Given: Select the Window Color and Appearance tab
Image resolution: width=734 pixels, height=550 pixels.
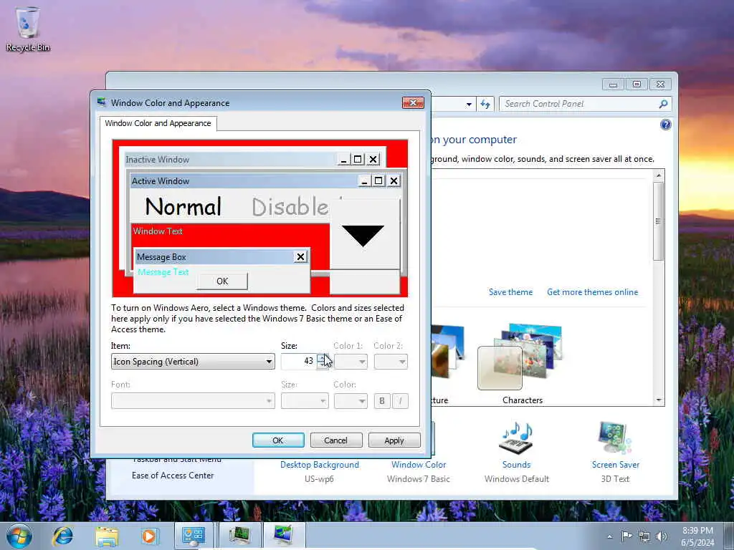Looking at the screenshot, I should click(x=158, y=123).
